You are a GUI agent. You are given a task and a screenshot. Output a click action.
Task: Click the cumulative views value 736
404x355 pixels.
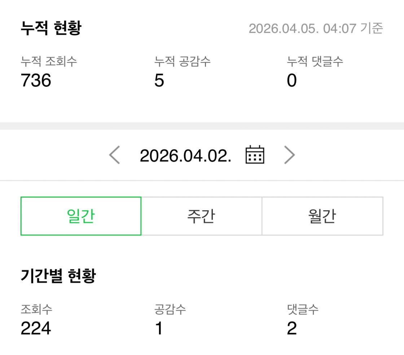(36, 80)
